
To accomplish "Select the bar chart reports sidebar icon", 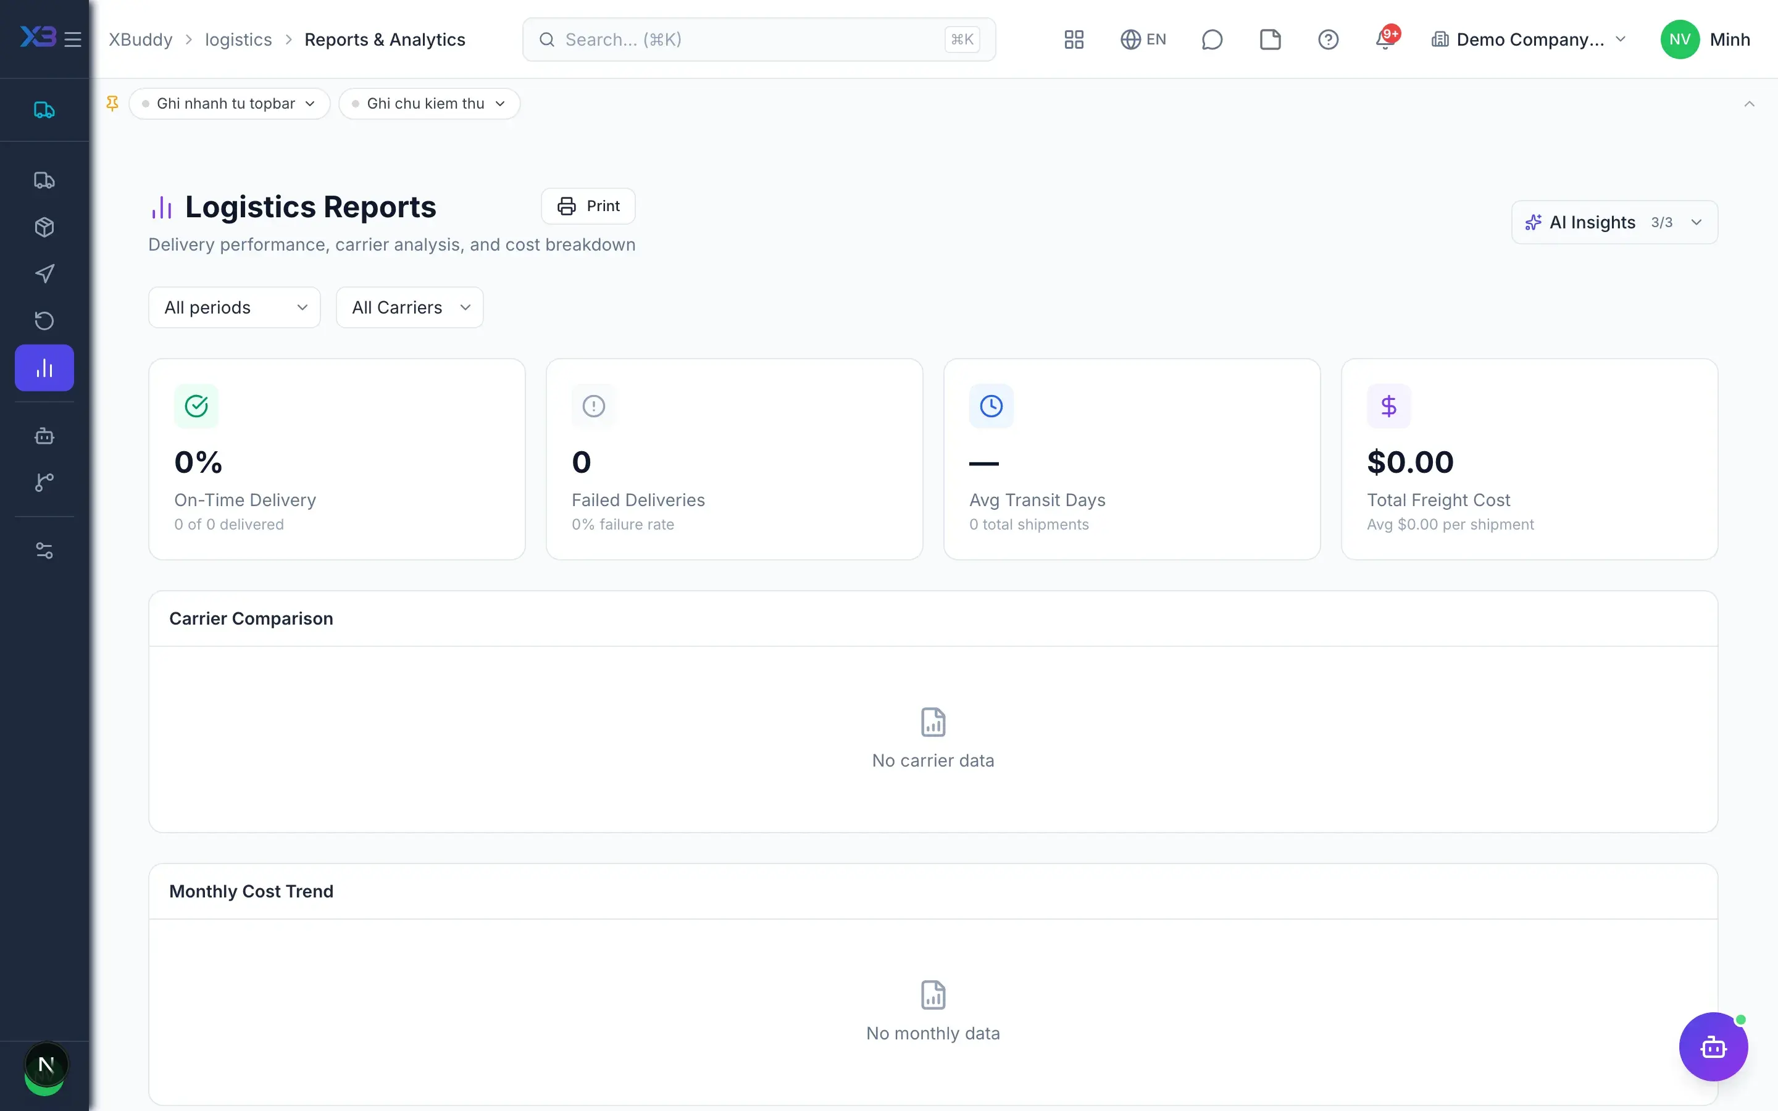I will coord(44,367).
